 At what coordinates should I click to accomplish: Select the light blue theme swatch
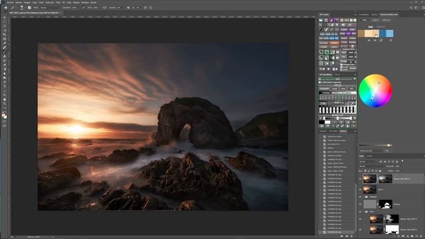pyautogui.click(x=390, y=33)
